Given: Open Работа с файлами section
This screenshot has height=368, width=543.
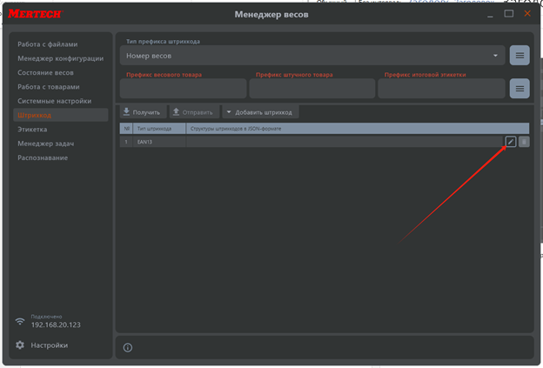Looking at the screenshot, I should tap(47, 44).
